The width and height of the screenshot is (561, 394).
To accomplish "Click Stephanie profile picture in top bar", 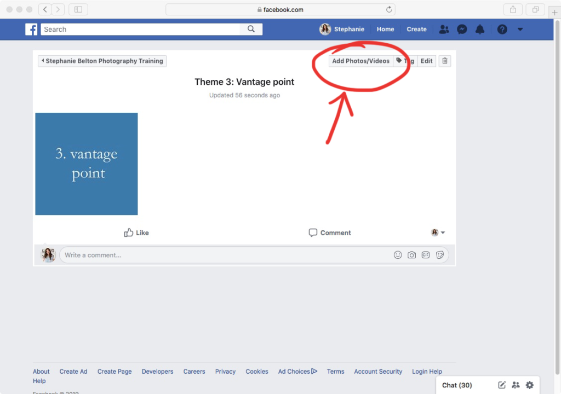I will pos(325,30).
